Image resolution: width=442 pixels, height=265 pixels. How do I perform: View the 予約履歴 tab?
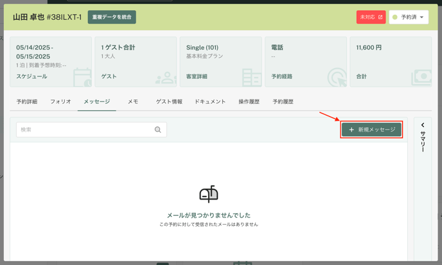pyautogui.click(x=283, y=101)
